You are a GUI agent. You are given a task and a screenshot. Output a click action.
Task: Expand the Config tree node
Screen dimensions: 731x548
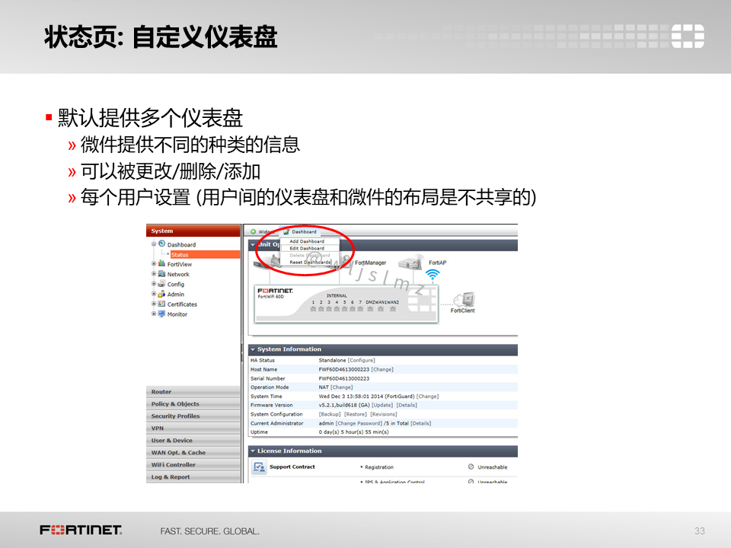(x=153, y=284)
